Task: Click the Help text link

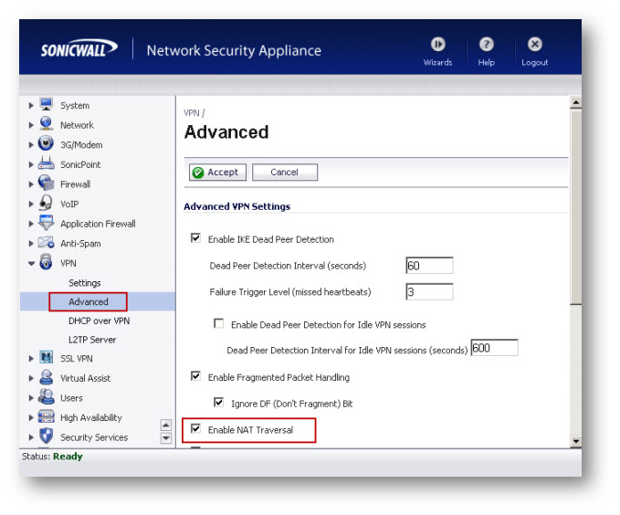Action: tap(486, 62)
